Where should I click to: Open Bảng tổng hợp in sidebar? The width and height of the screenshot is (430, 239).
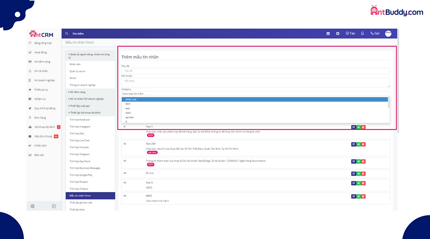pyautogui.click(x=43, y=43)
